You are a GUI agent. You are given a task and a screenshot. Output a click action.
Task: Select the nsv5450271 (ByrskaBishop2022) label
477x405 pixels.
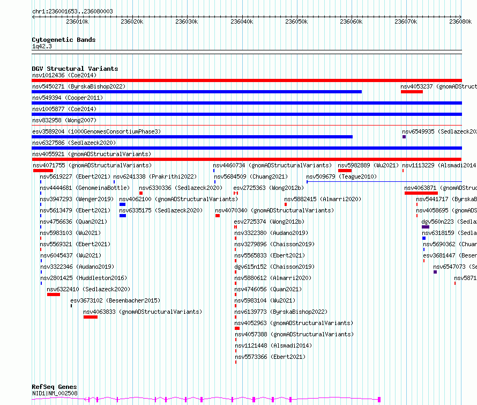coord(79,86)
